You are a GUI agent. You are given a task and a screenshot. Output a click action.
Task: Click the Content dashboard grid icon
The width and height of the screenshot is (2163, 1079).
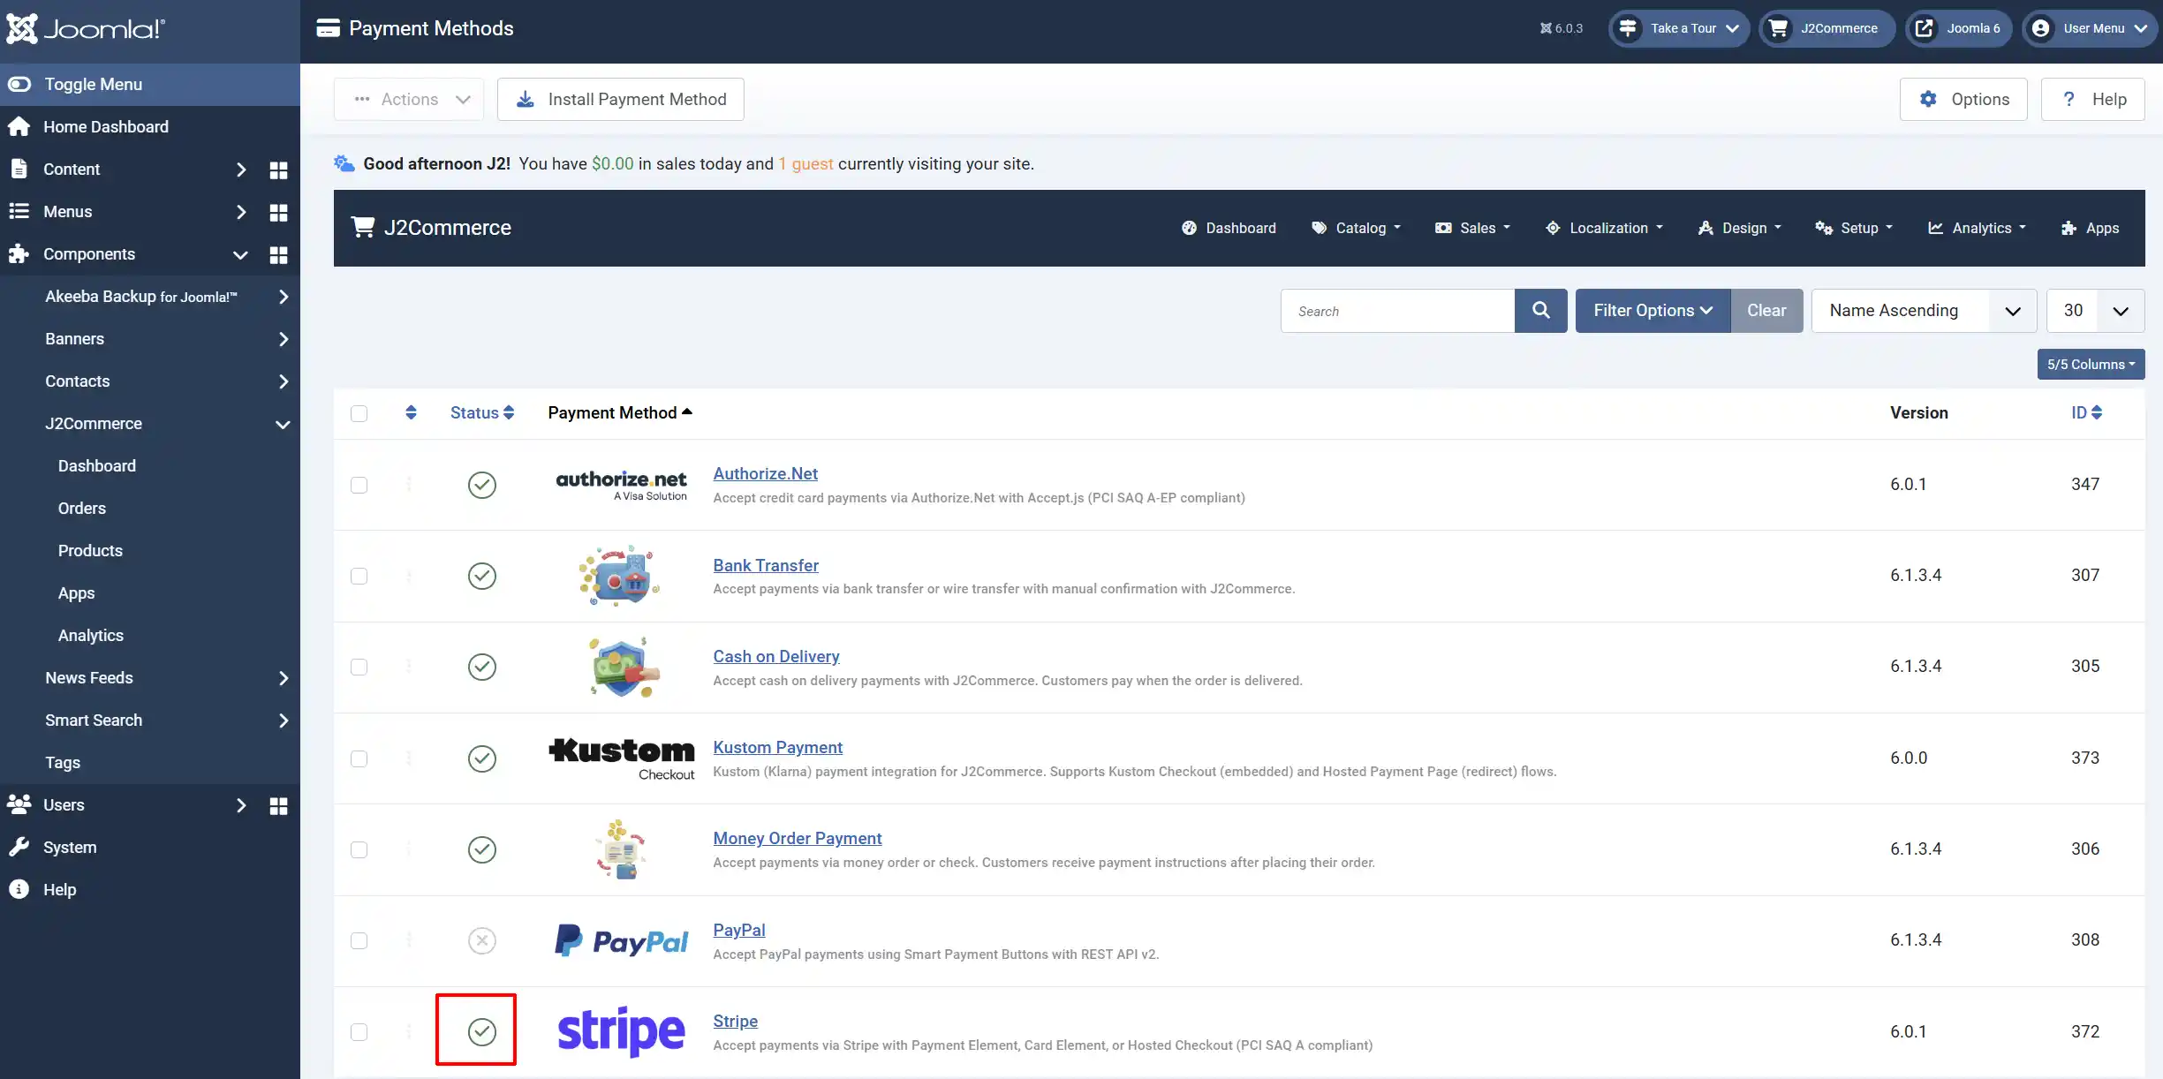(x=278, y=170)
